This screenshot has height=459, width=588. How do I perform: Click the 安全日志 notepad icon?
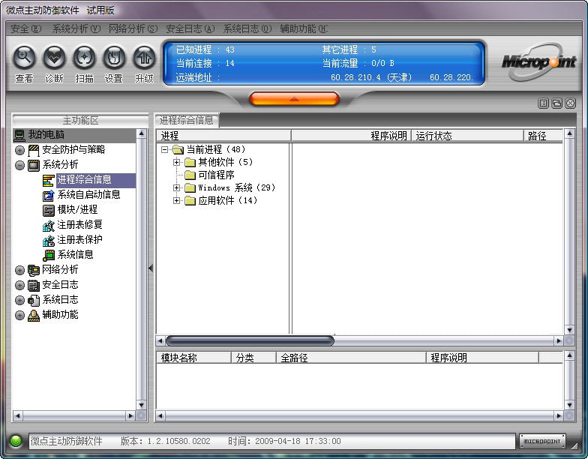pyautogui.click(x=33, y=285)
